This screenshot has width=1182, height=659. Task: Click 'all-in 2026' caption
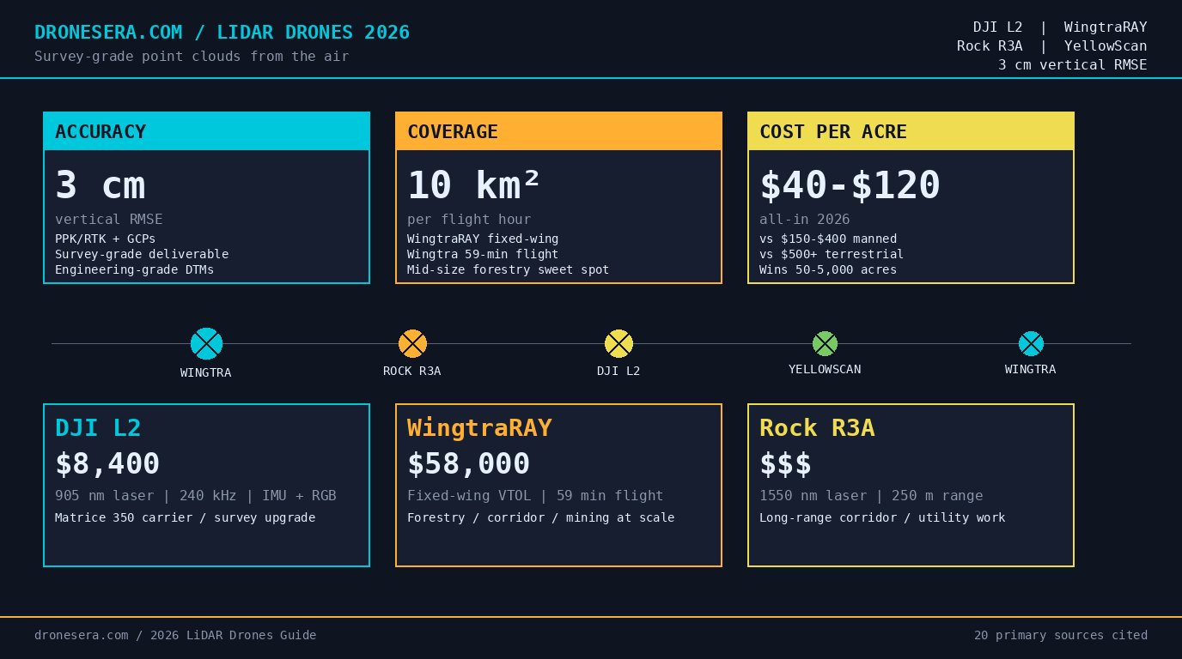coord(805,220)
